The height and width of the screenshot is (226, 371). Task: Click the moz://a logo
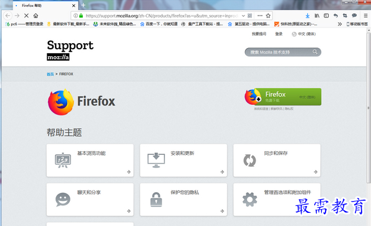pos(58,57)
